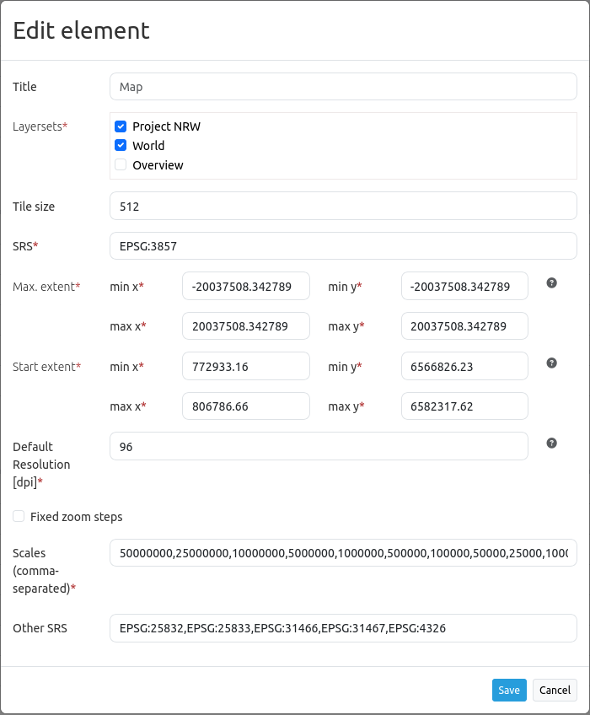The height and width of the screenshot is (715, 590).
Task: Select the SRS text field
Action: click(x=343, y=246)
